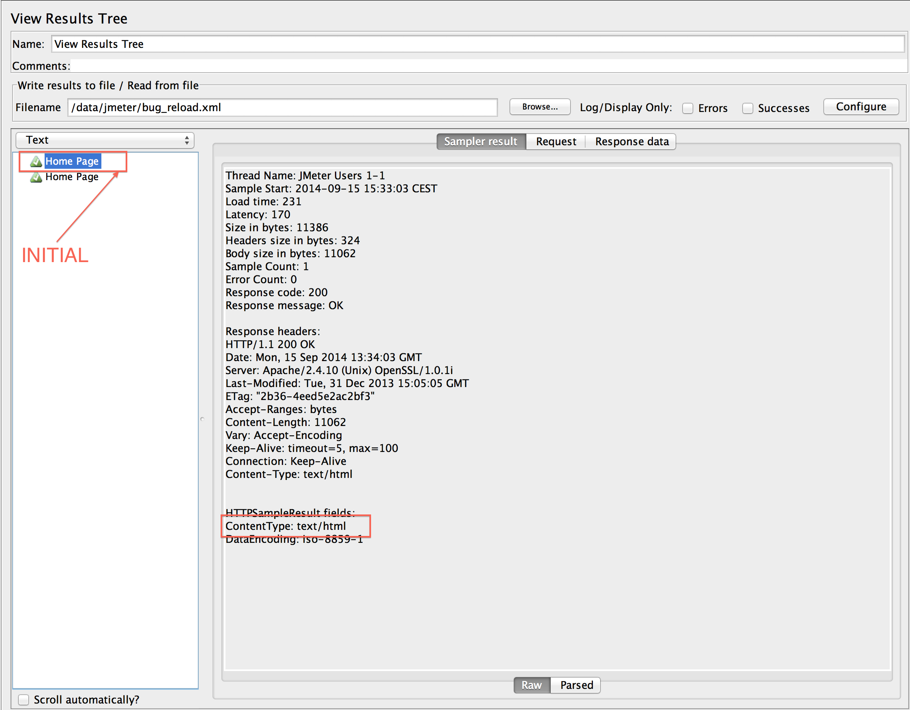Switch to the Parsed view
This screenshot has width=910, height=710.
[575, 685]
